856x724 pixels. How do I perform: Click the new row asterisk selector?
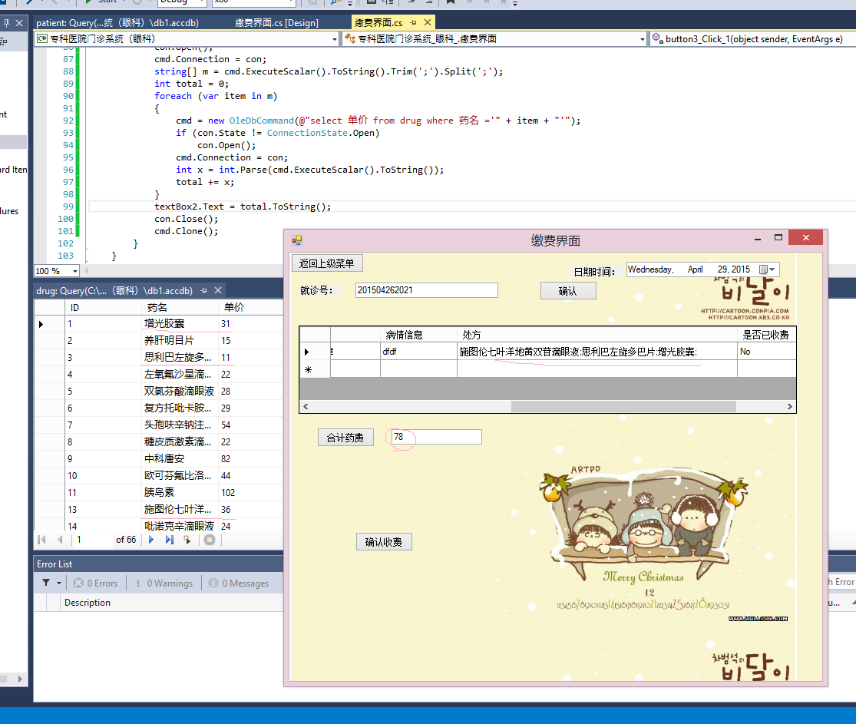315,369
